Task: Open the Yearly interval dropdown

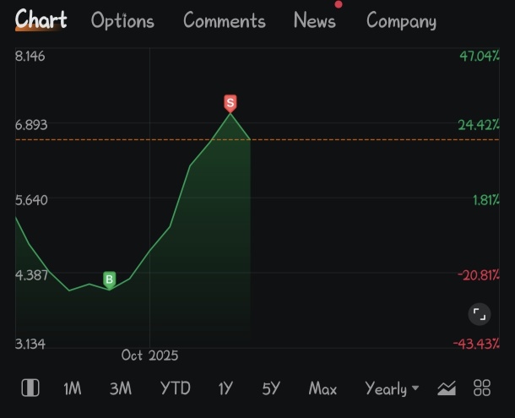Action: [392, 388]
